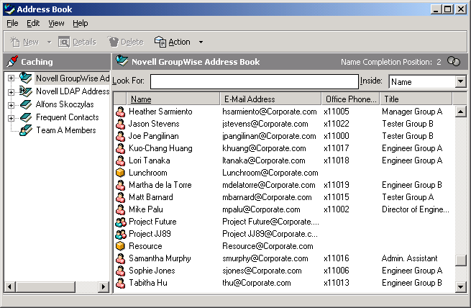
Task: Click the New contact toolbar icon
Action: [14, 42]
